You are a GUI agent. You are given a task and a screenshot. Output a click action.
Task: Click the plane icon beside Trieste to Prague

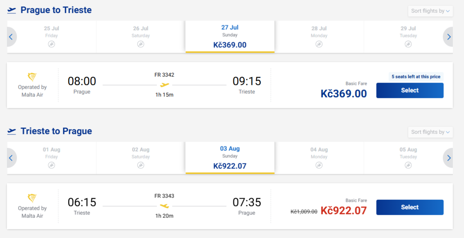pos(12,132)
